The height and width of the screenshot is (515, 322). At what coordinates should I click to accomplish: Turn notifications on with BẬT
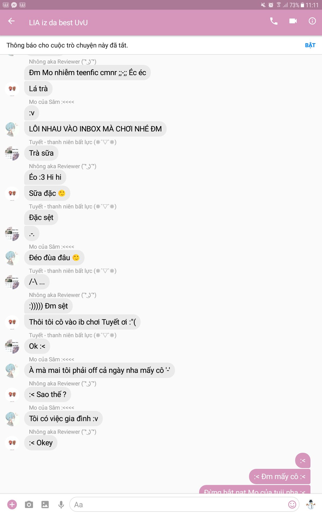click(310, 45)
